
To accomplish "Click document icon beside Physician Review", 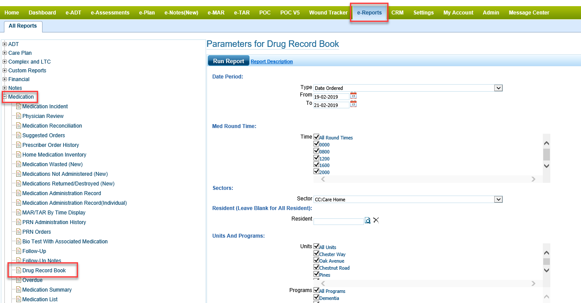I will point(18,116).
